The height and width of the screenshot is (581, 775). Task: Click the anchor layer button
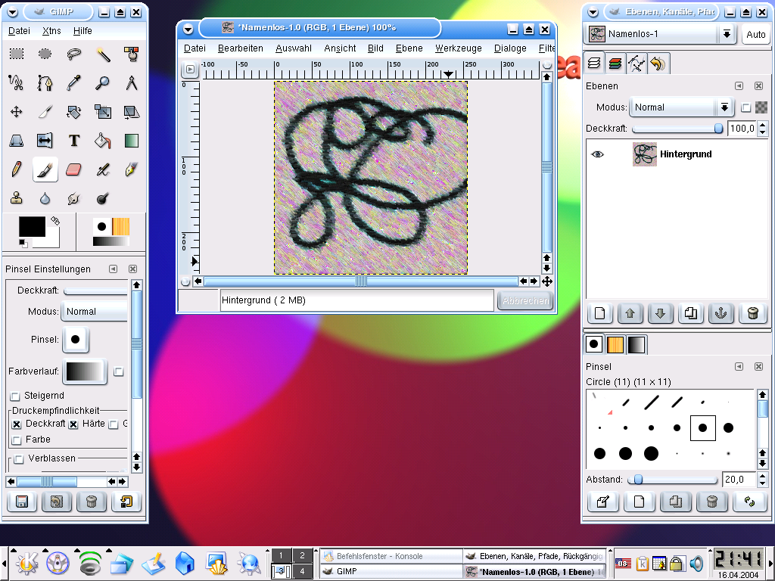721,313
